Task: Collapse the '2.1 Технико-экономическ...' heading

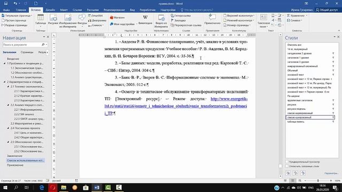Action: point(8,86)
